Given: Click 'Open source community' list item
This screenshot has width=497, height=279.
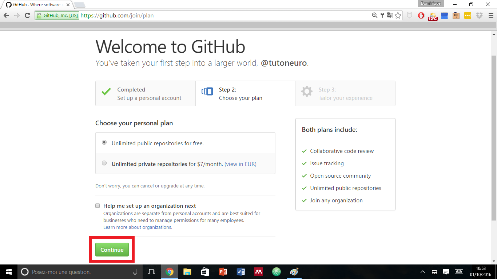Looking at the screenshot, I should click(340, 176).
